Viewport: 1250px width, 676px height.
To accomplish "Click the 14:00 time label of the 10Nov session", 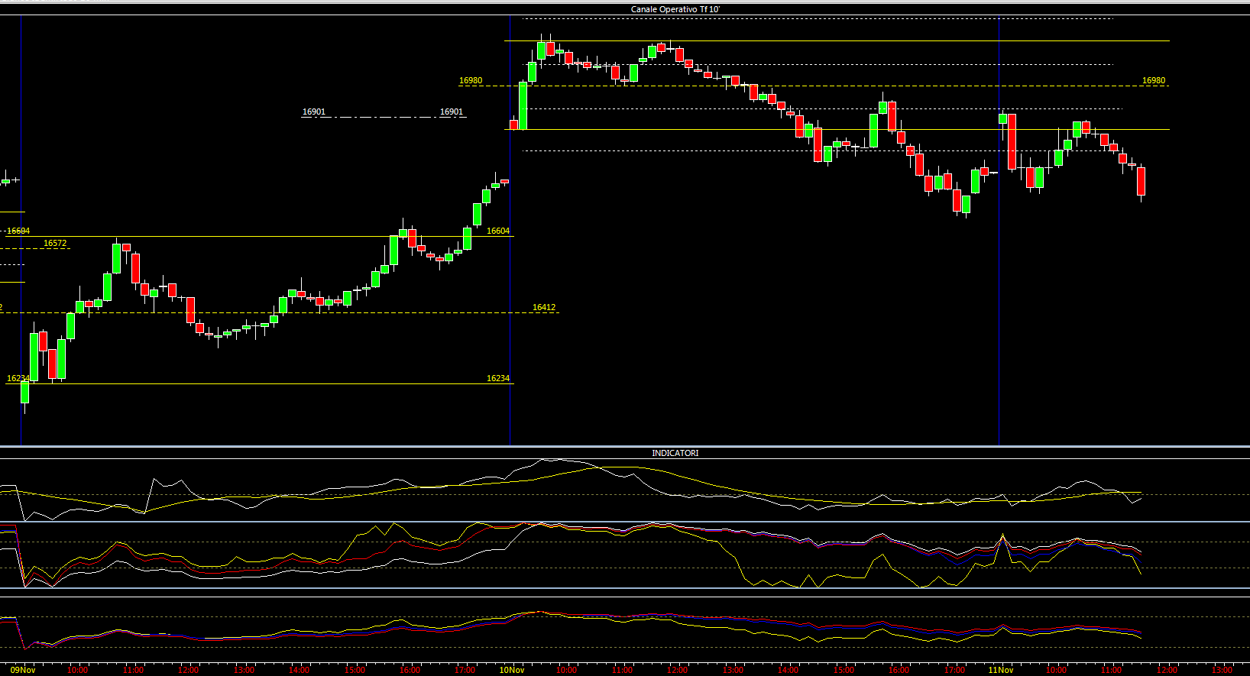I will click(788, 670).
